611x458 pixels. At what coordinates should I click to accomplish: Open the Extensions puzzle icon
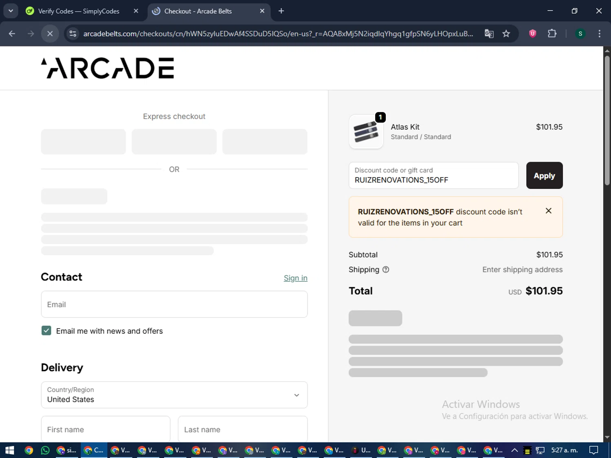point(552,34)
